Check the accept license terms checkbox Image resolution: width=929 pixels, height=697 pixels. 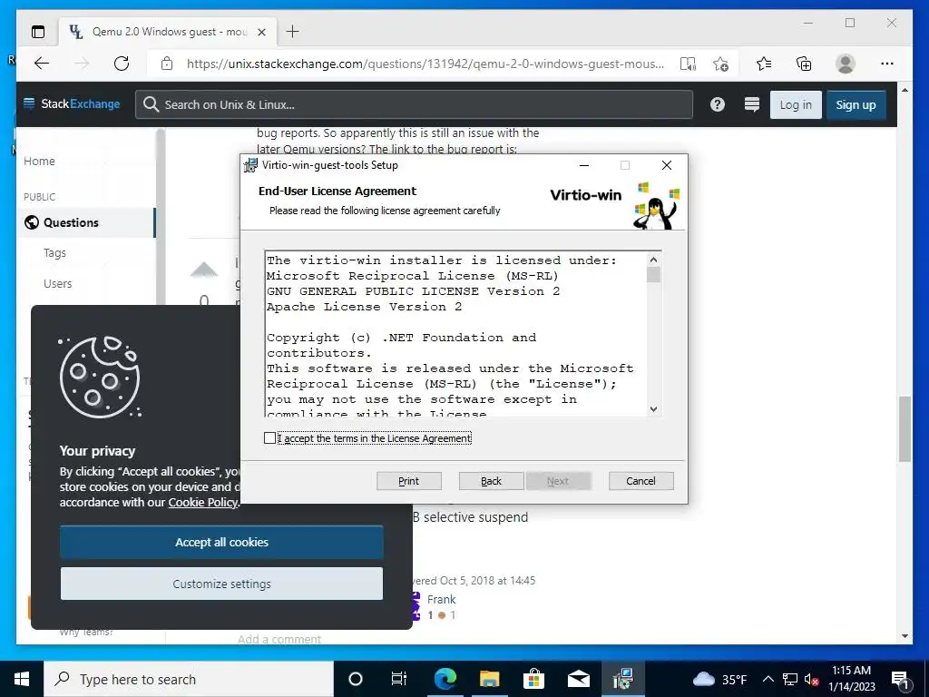click(x=270, y=438)
